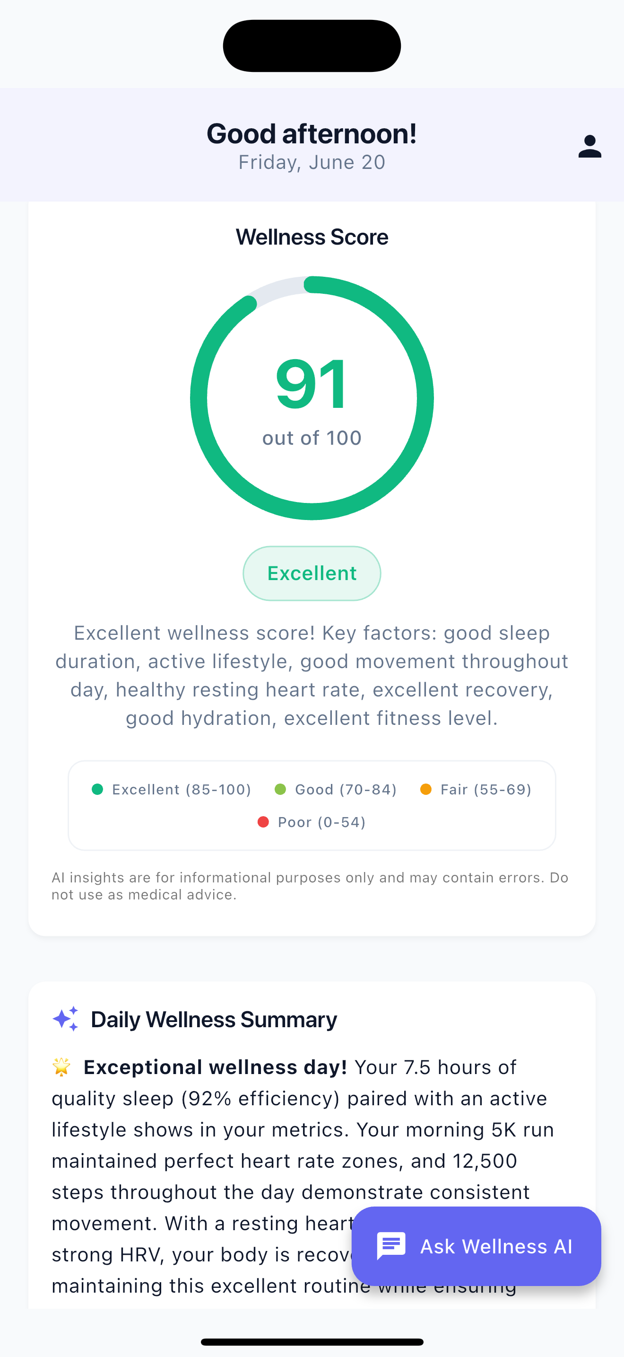
Task: Tap the "out of 100" label
Action: pyautogui.click(x=312, y=438)
